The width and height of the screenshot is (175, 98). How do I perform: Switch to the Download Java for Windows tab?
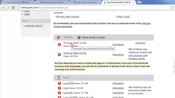52,2
